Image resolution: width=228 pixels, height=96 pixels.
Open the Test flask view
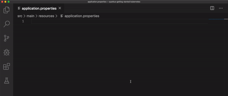tap(6, 81)
